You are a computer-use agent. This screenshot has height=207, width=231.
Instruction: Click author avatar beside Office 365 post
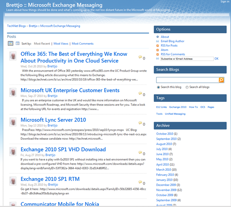coord(13,56)
